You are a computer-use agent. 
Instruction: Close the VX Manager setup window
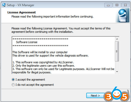(125, 5)
